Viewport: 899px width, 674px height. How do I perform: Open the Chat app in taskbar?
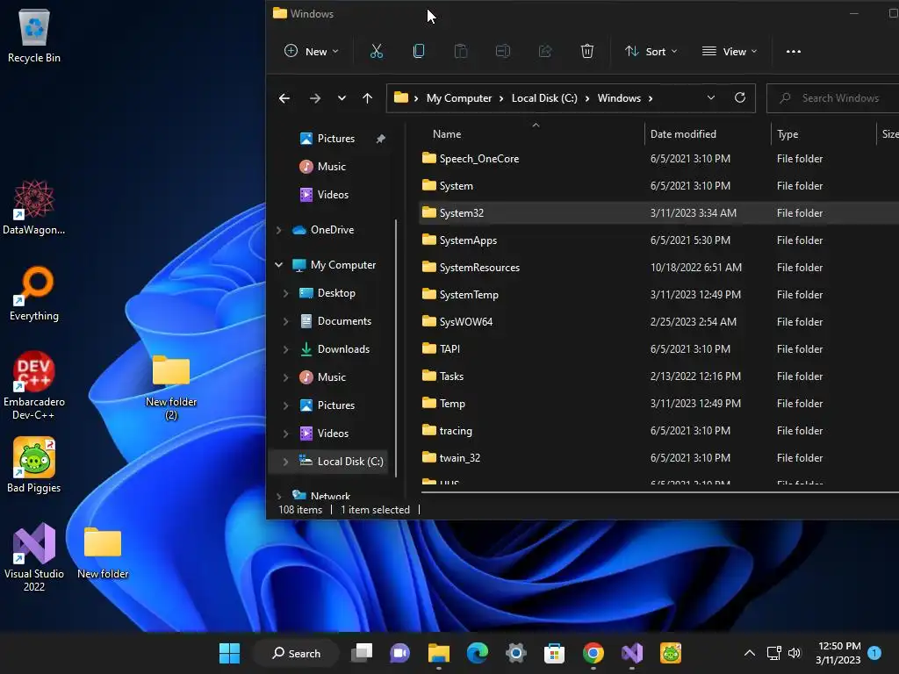(x=399, y=653)
